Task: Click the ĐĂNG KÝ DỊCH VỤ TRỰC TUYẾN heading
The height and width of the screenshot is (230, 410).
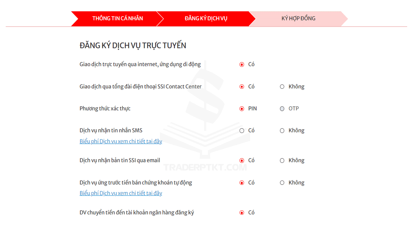Action: (133, 45)
